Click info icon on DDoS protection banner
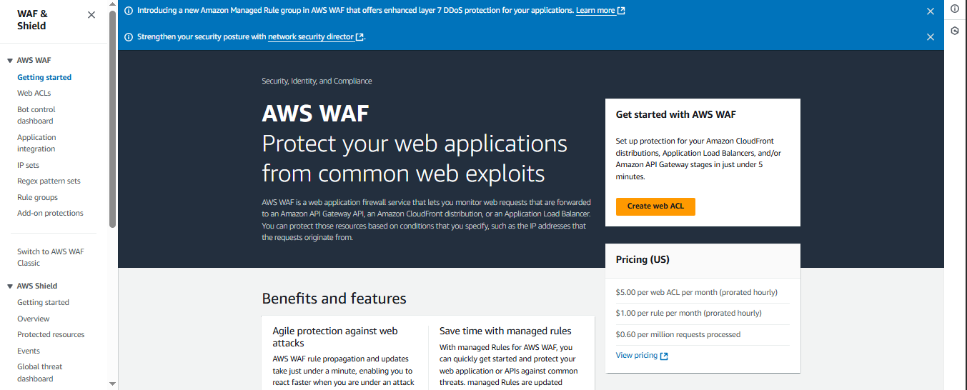This screenshot has width=967, height=390. click(129, 11)
